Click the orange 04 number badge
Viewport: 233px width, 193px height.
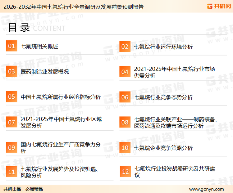coord(125,72)
